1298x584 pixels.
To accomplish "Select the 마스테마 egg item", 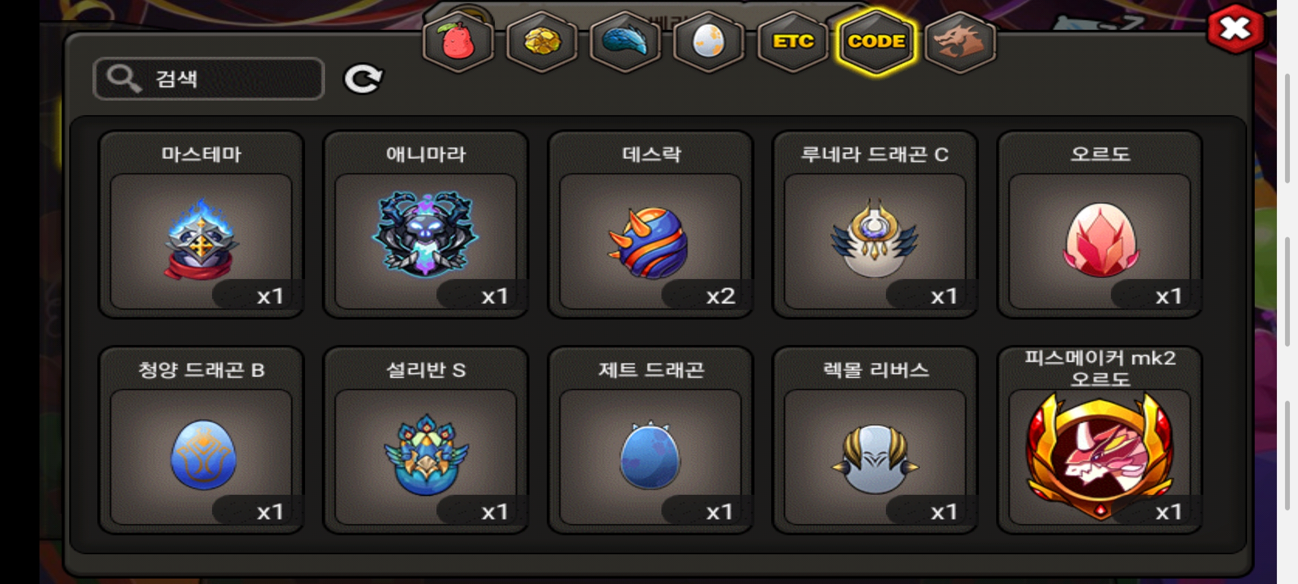I will point(201,224).
